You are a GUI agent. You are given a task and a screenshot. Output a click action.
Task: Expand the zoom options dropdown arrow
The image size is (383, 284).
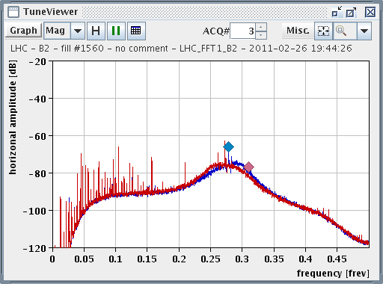pyautogui.click(x=364, y=31)
